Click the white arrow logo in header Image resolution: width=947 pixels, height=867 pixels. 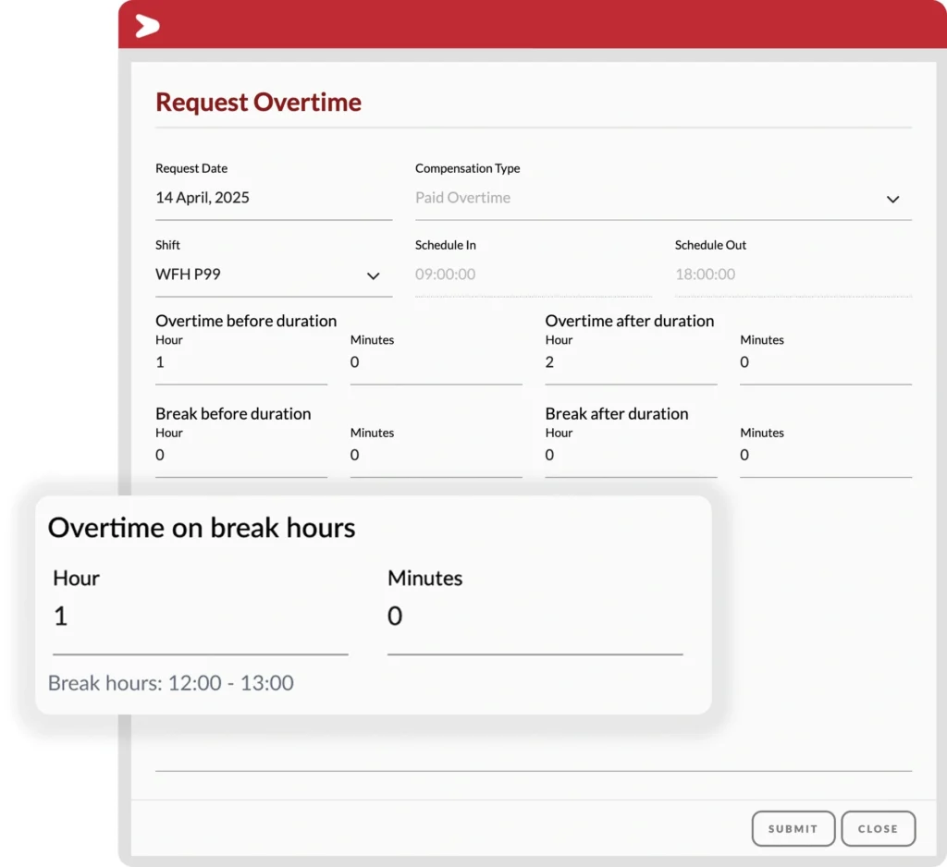pyautogui.click(x=147, y=26)
